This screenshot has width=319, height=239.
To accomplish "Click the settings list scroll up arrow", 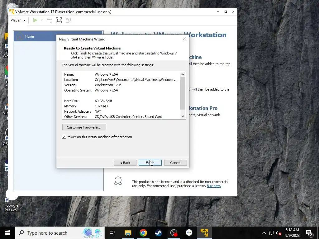I will [183, 74].
